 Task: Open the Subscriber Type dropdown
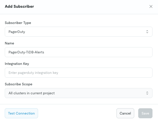click(78, 32)
